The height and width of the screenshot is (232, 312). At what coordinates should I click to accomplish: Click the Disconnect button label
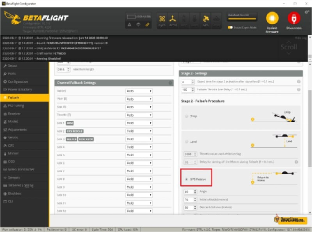click(294, 28)
